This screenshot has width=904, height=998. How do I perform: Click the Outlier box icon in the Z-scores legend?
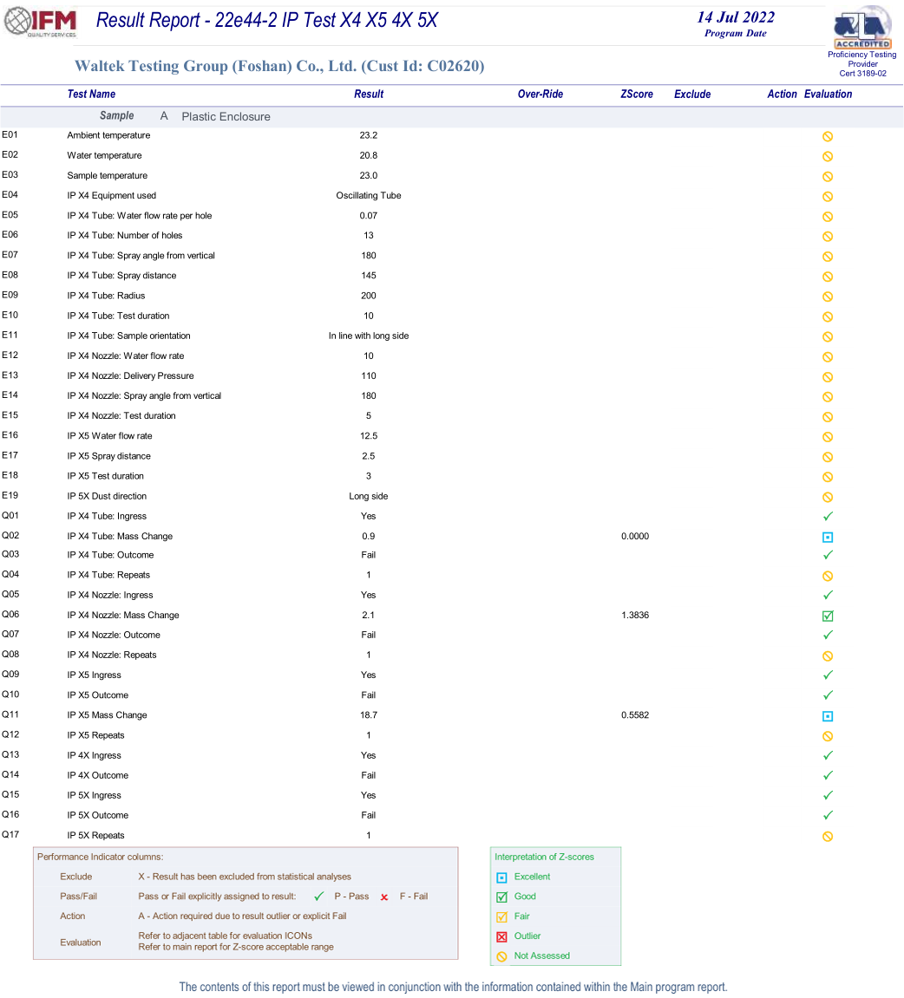click(501, 936)
